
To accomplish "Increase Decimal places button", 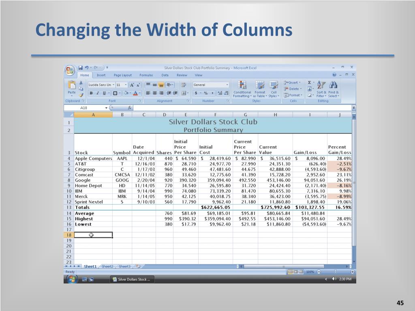I will coord(220,93).
